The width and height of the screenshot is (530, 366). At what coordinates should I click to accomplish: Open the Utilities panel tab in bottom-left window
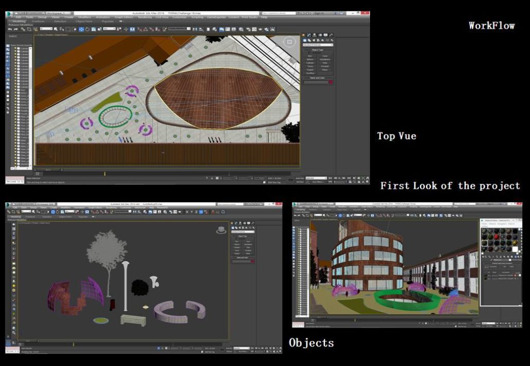click(253, 223)
